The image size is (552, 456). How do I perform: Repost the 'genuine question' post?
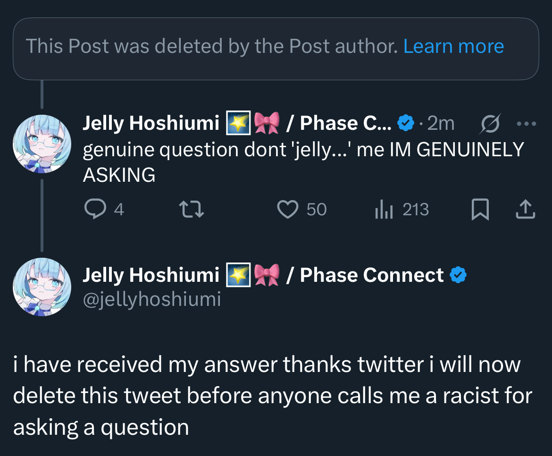pyautogui.click(x=192, y=210)
